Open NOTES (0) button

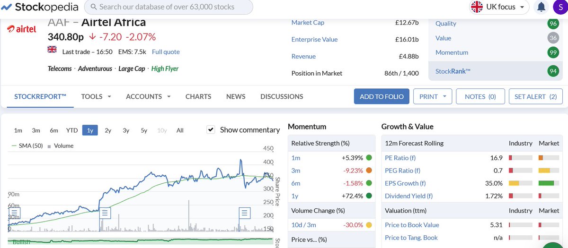[480, 96]
